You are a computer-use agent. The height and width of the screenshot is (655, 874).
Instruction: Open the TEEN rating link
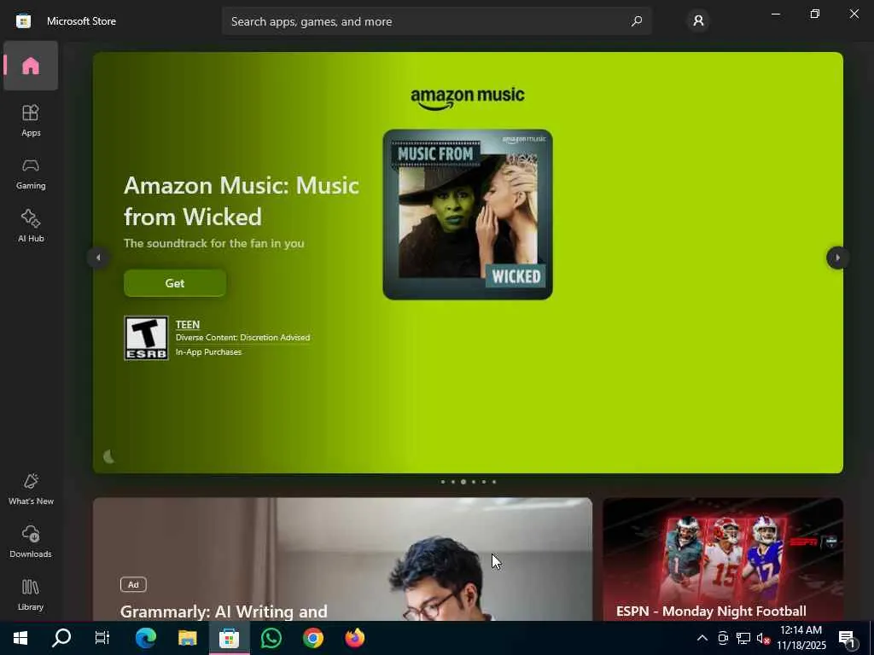tap(187, 324)
